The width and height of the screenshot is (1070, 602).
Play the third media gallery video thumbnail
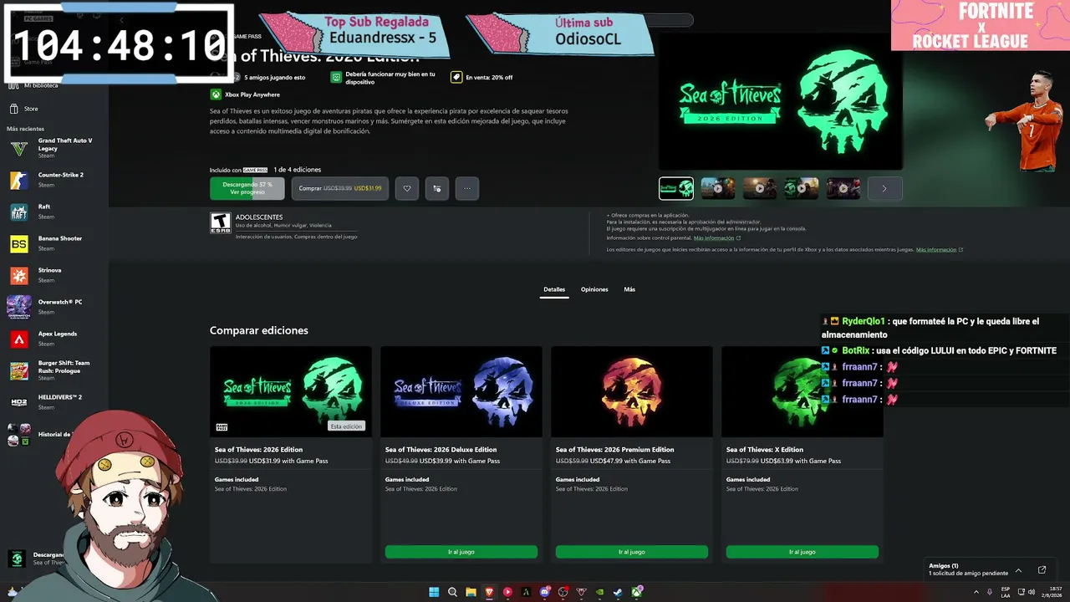pos(760,188)
